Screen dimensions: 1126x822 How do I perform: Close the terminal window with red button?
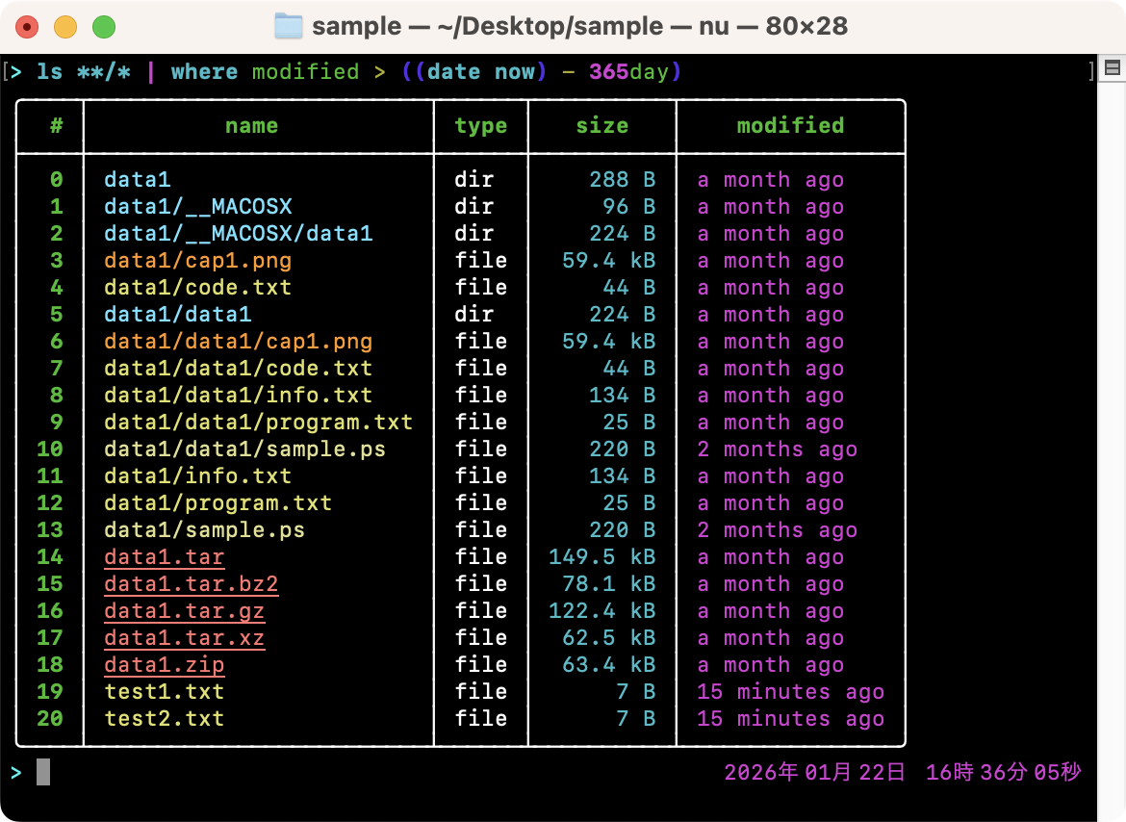(x=27, y=27)
